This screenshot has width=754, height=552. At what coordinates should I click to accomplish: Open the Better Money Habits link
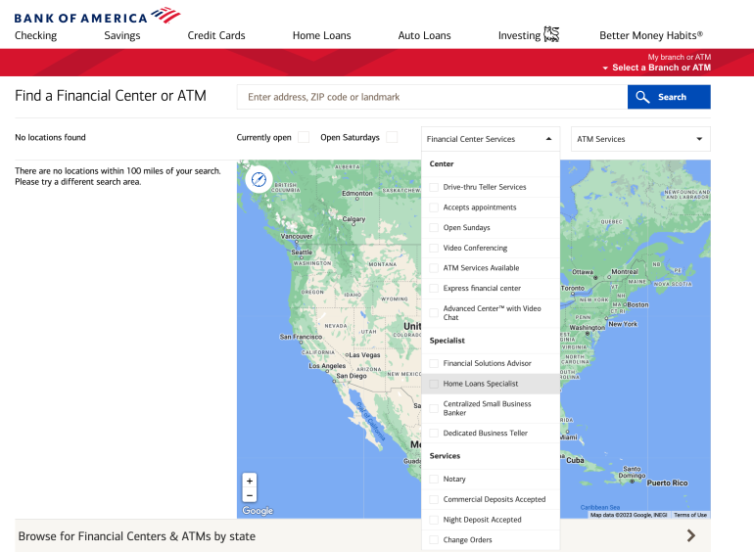(650, 35)
